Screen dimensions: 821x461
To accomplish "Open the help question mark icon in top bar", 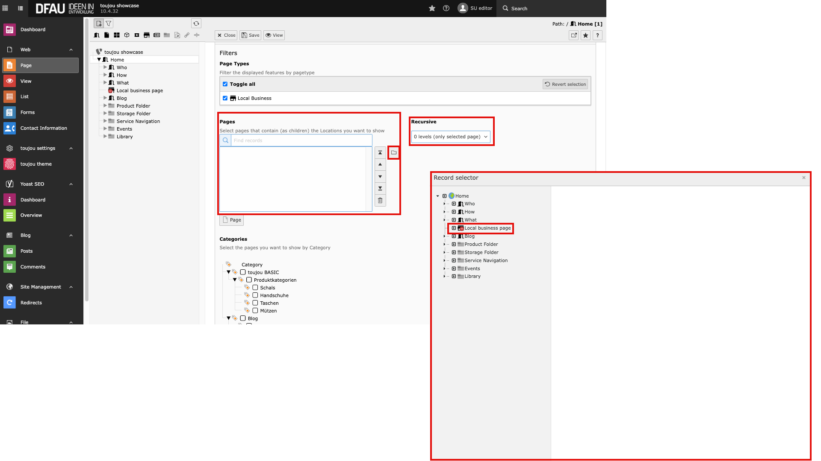I will pyautogui.click(x=446, y=9).
